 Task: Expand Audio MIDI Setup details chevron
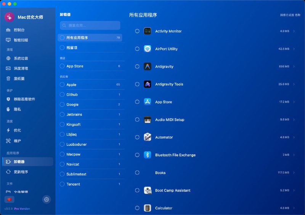294,120
